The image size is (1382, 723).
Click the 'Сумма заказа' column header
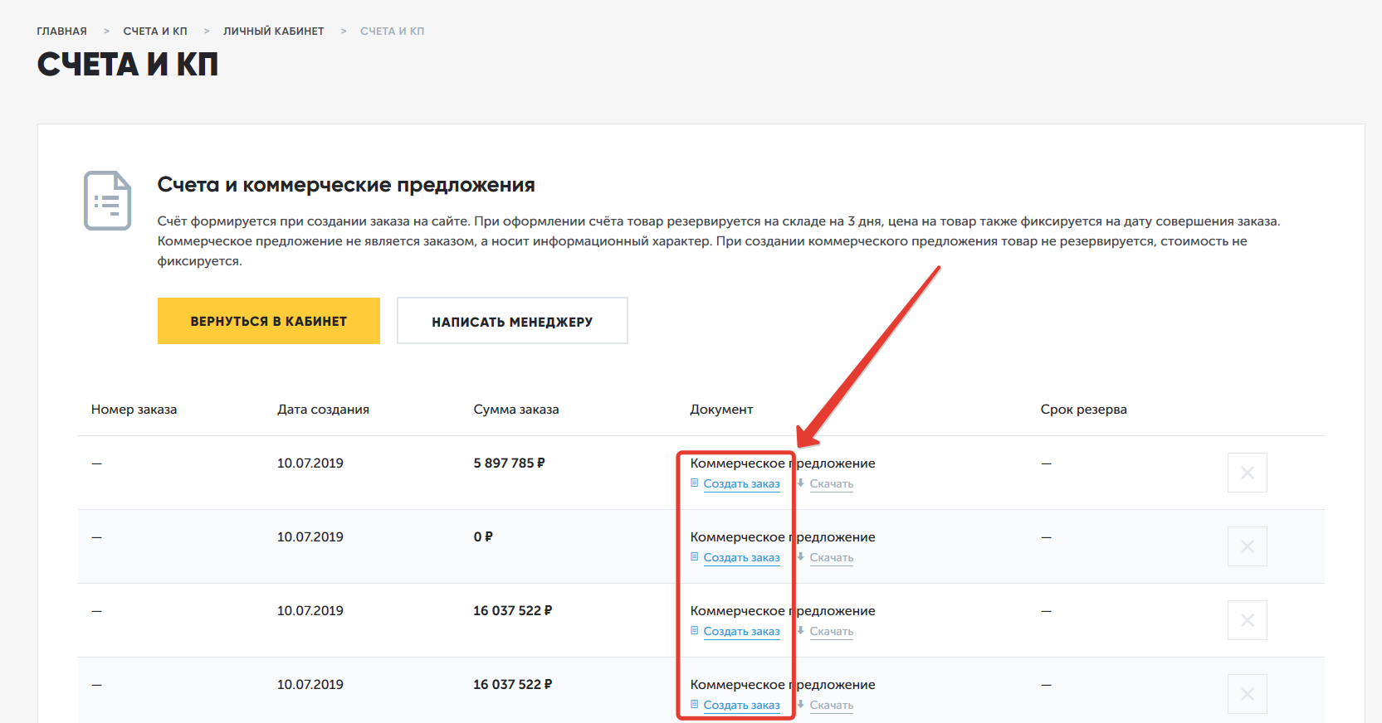[515, 410]
